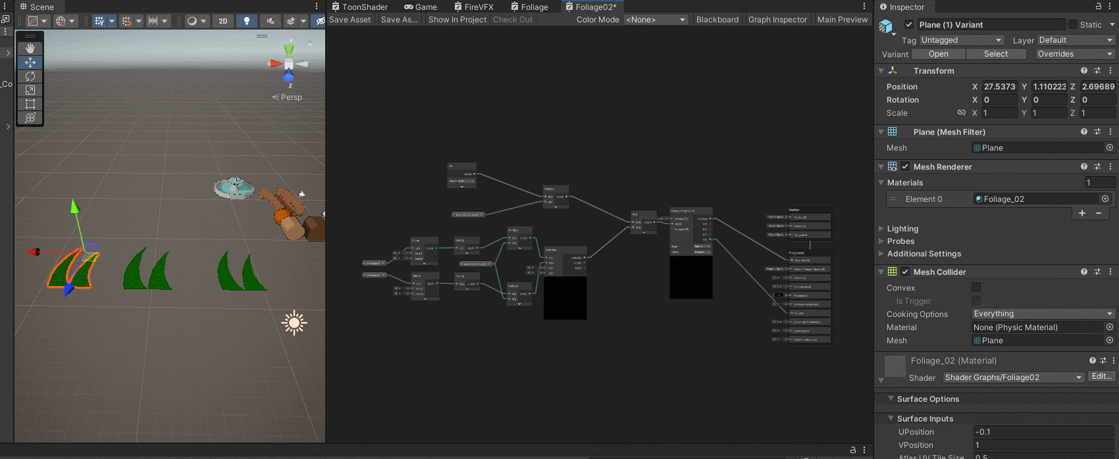The image size is (1119, 459).
Task: Switch to the Game tab
Action: tap(421, 7)
